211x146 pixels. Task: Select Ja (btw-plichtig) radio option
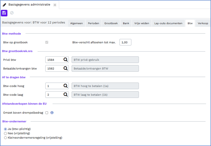click(x=5, y=129)
